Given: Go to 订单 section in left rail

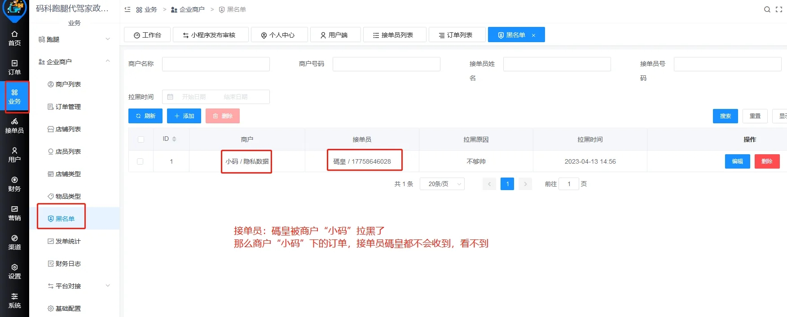Looking at the screenshot, I should coord(14,67).
